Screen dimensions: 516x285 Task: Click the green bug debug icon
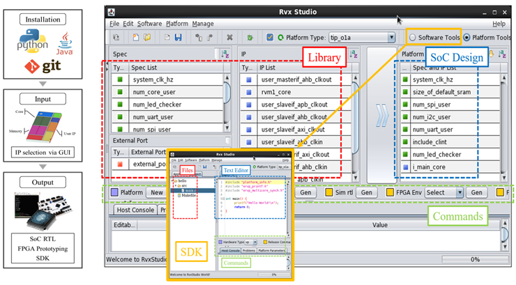pos(250,38)
